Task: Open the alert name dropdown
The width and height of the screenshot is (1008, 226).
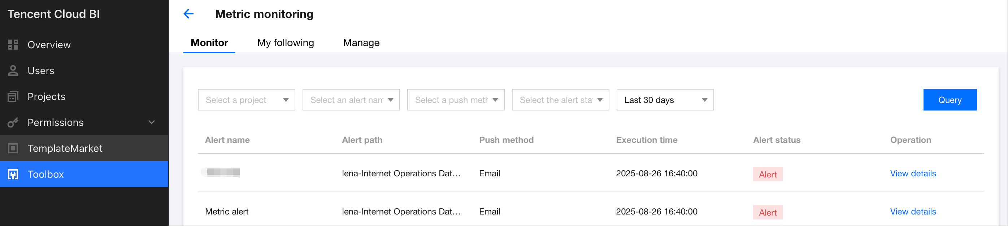Action: click(351, 100)
